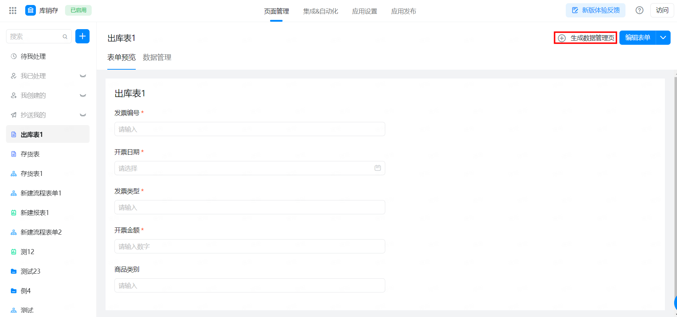Viewport: 677px width, 317px height.
Task: Open the 开票日期 date picker field
Action: pyautogui.click(x=249, y=168)
